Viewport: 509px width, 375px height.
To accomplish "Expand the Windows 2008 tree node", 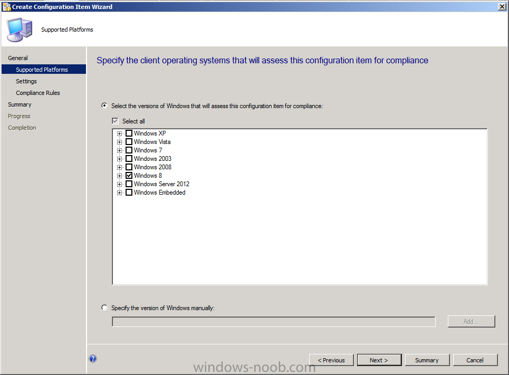I will point(119,167).
